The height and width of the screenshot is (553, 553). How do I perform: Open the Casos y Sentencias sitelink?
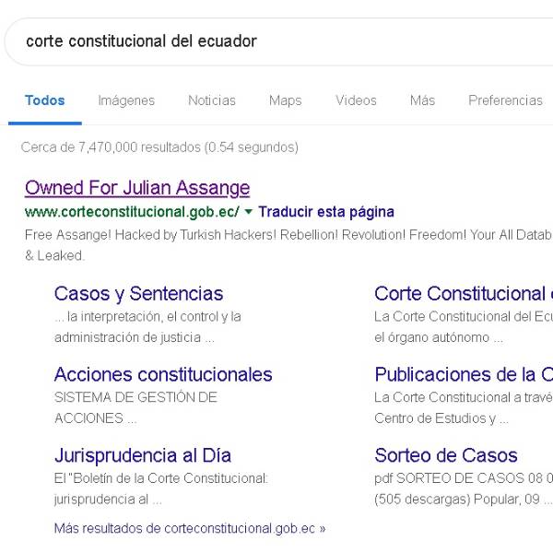coord(138,294)
